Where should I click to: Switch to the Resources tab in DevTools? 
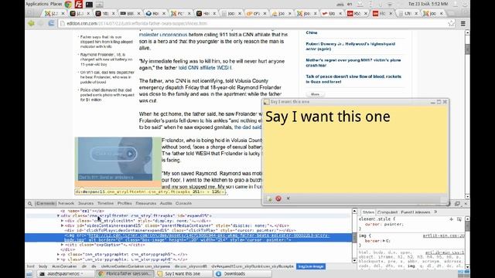(x=146, y=204)
